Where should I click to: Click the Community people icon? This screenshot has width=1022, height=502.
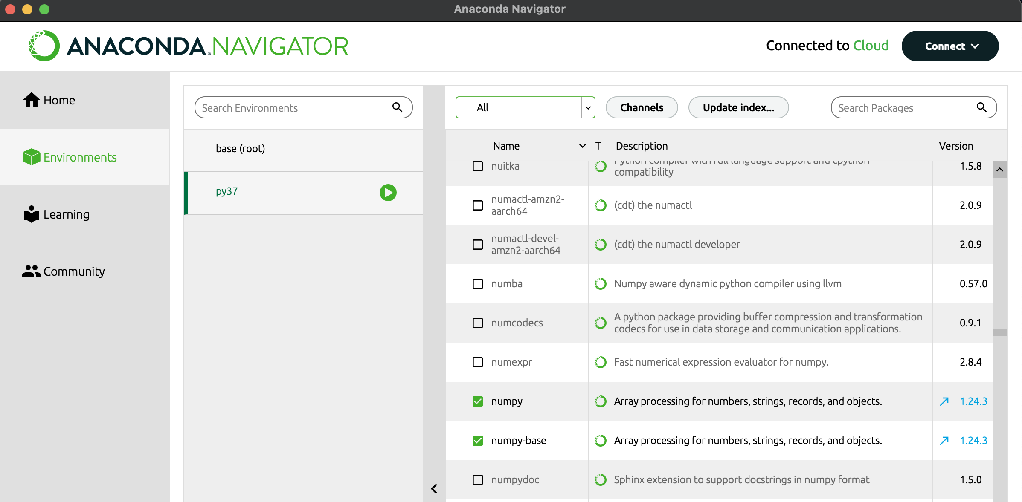point(31,271)
